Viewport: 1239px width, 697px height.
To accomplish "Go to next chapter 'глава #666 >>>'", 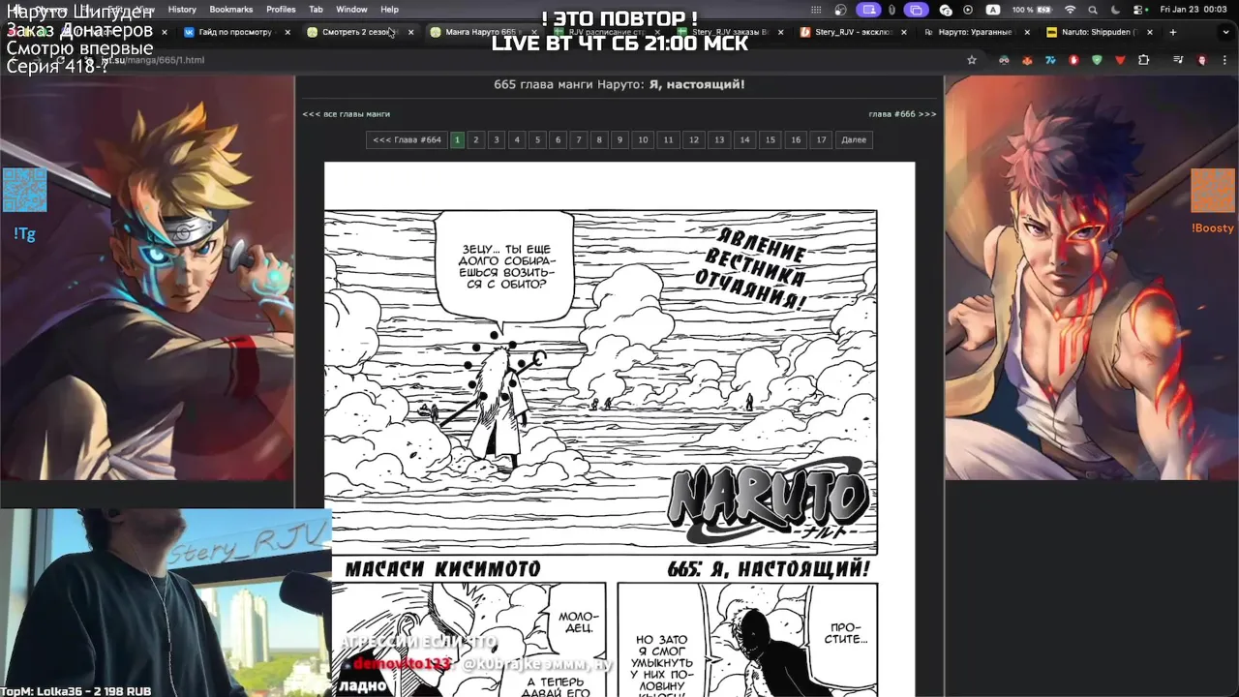I will (902, 114).
